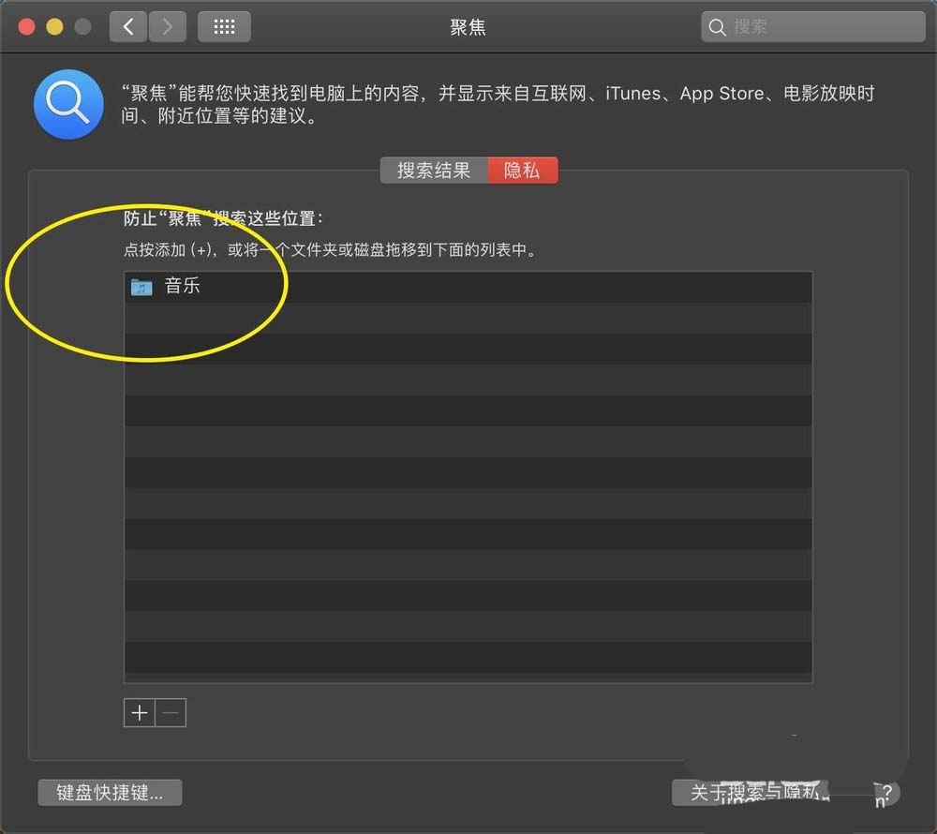Focus the 搜索 input field
Screen dimensions: 937x834
pyautogui.click(x=813, y=27)
